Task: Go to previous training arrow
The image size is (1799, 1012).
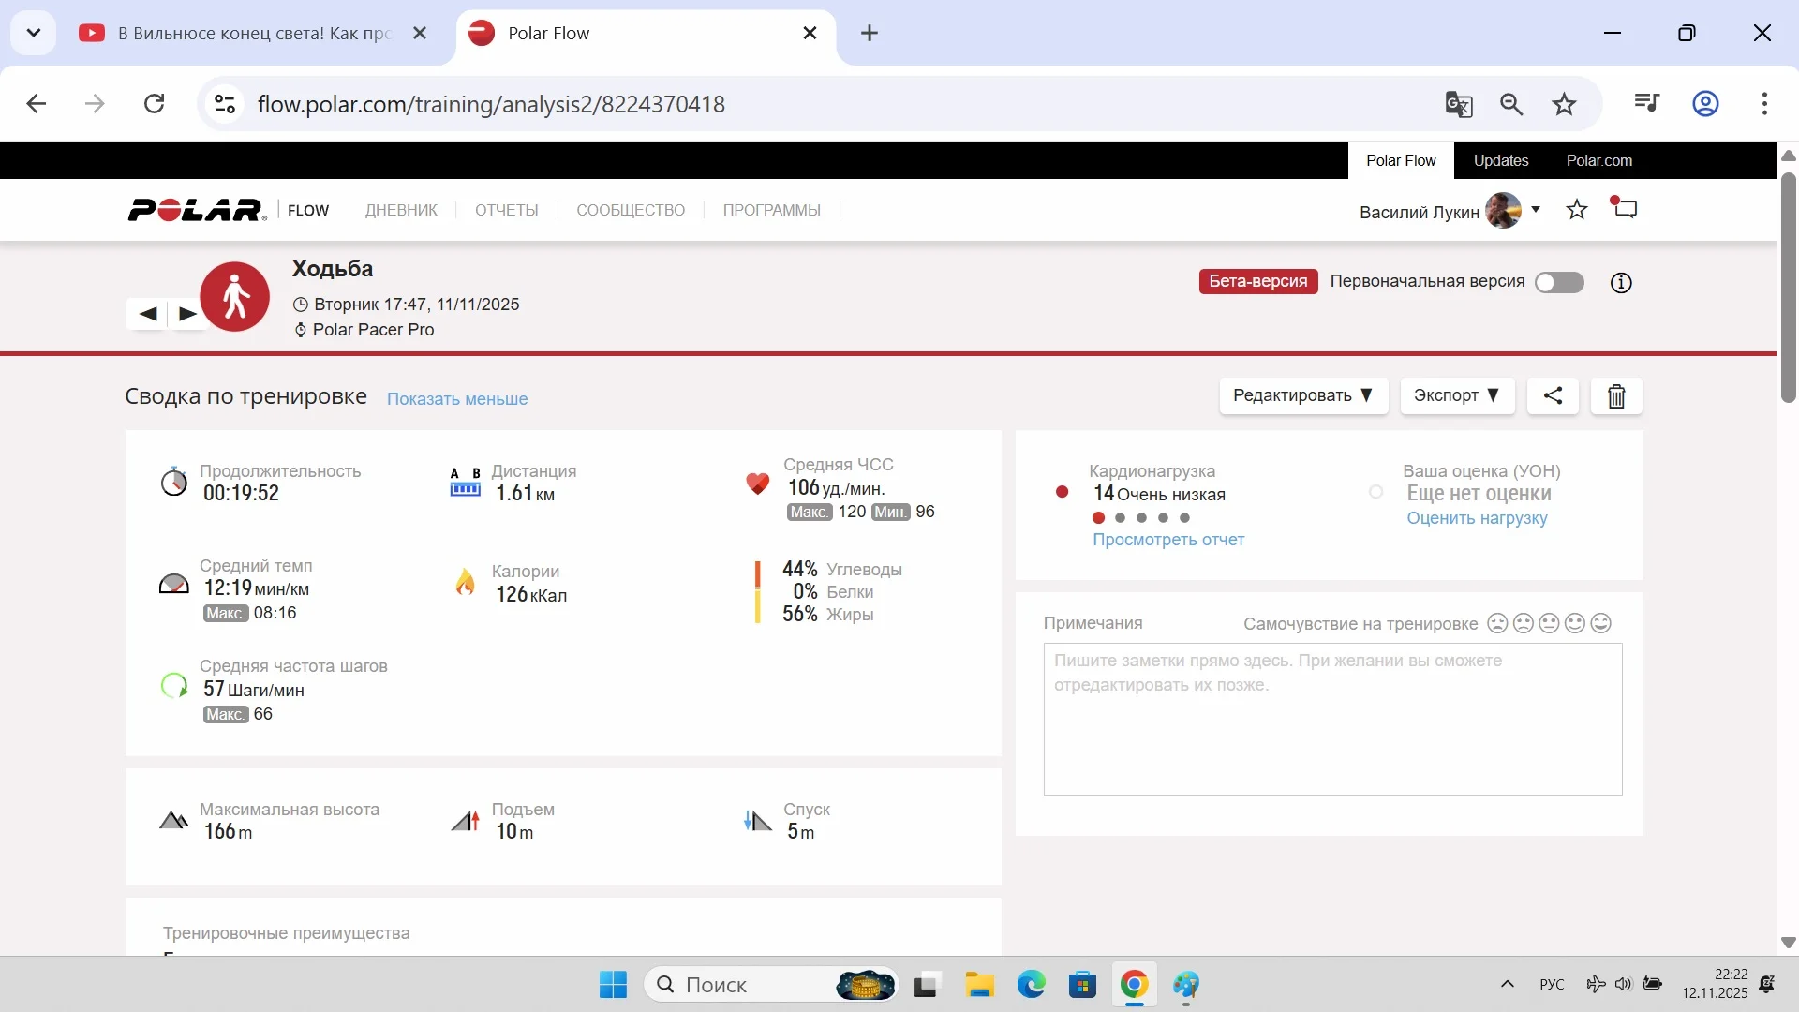Action: [x=148, y=314]
